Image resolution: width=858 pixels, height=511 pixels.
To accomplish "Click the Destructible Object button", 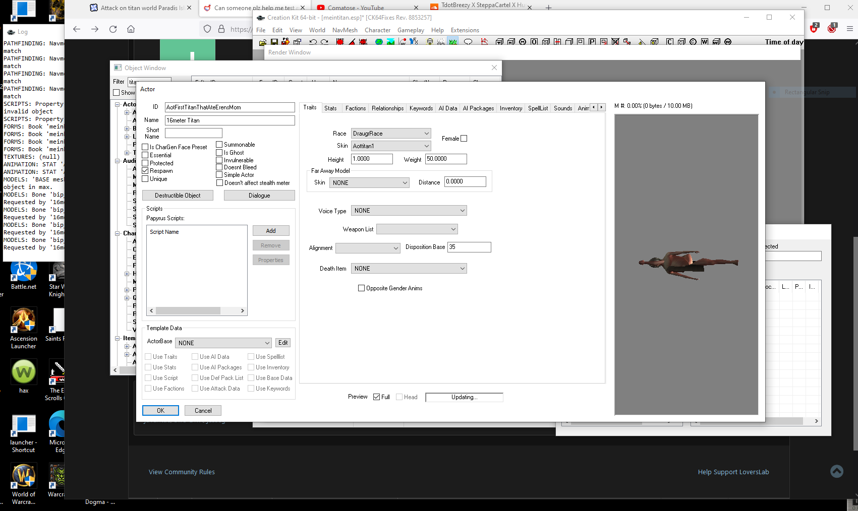I will coord(178,196).
